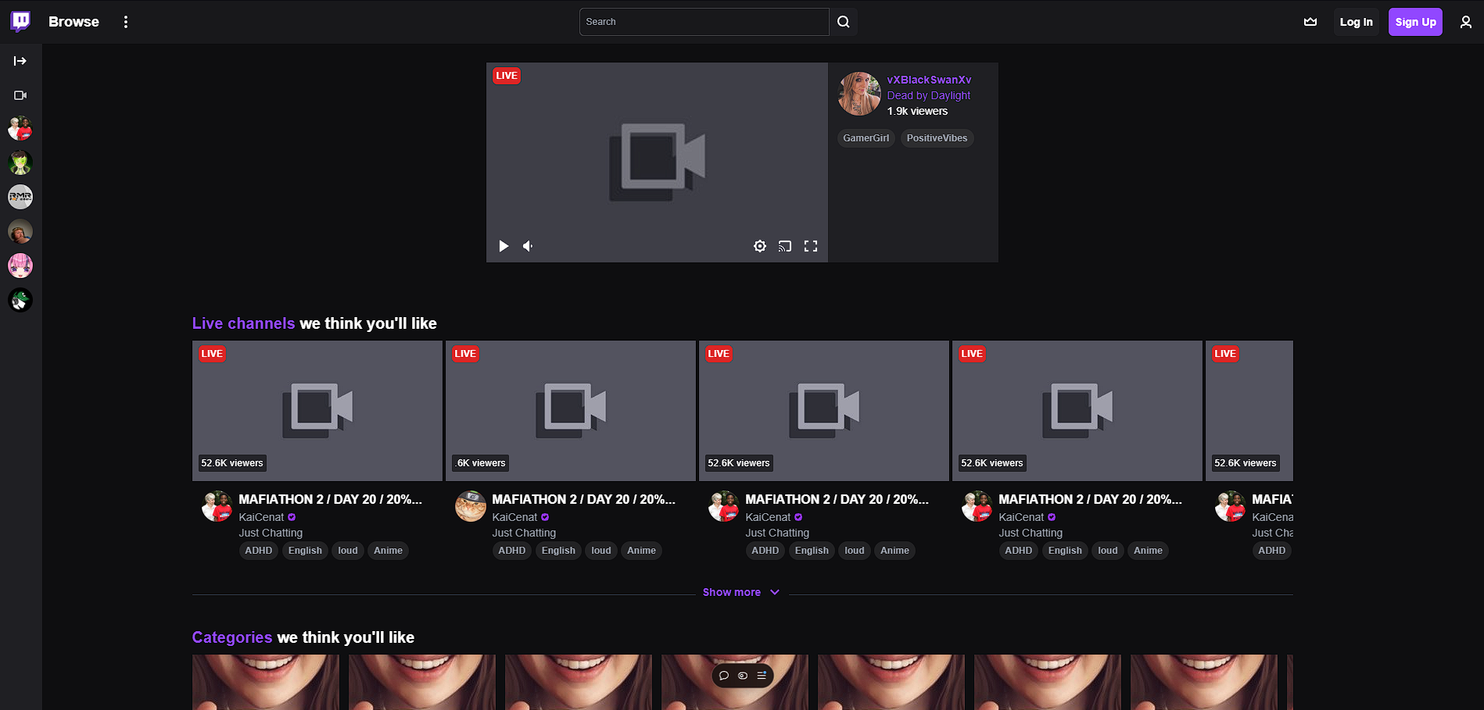Toggle fullscreen on featured player
This screenshot has width=1484, height=710.
pyautogui.click(x=811, y=246)
